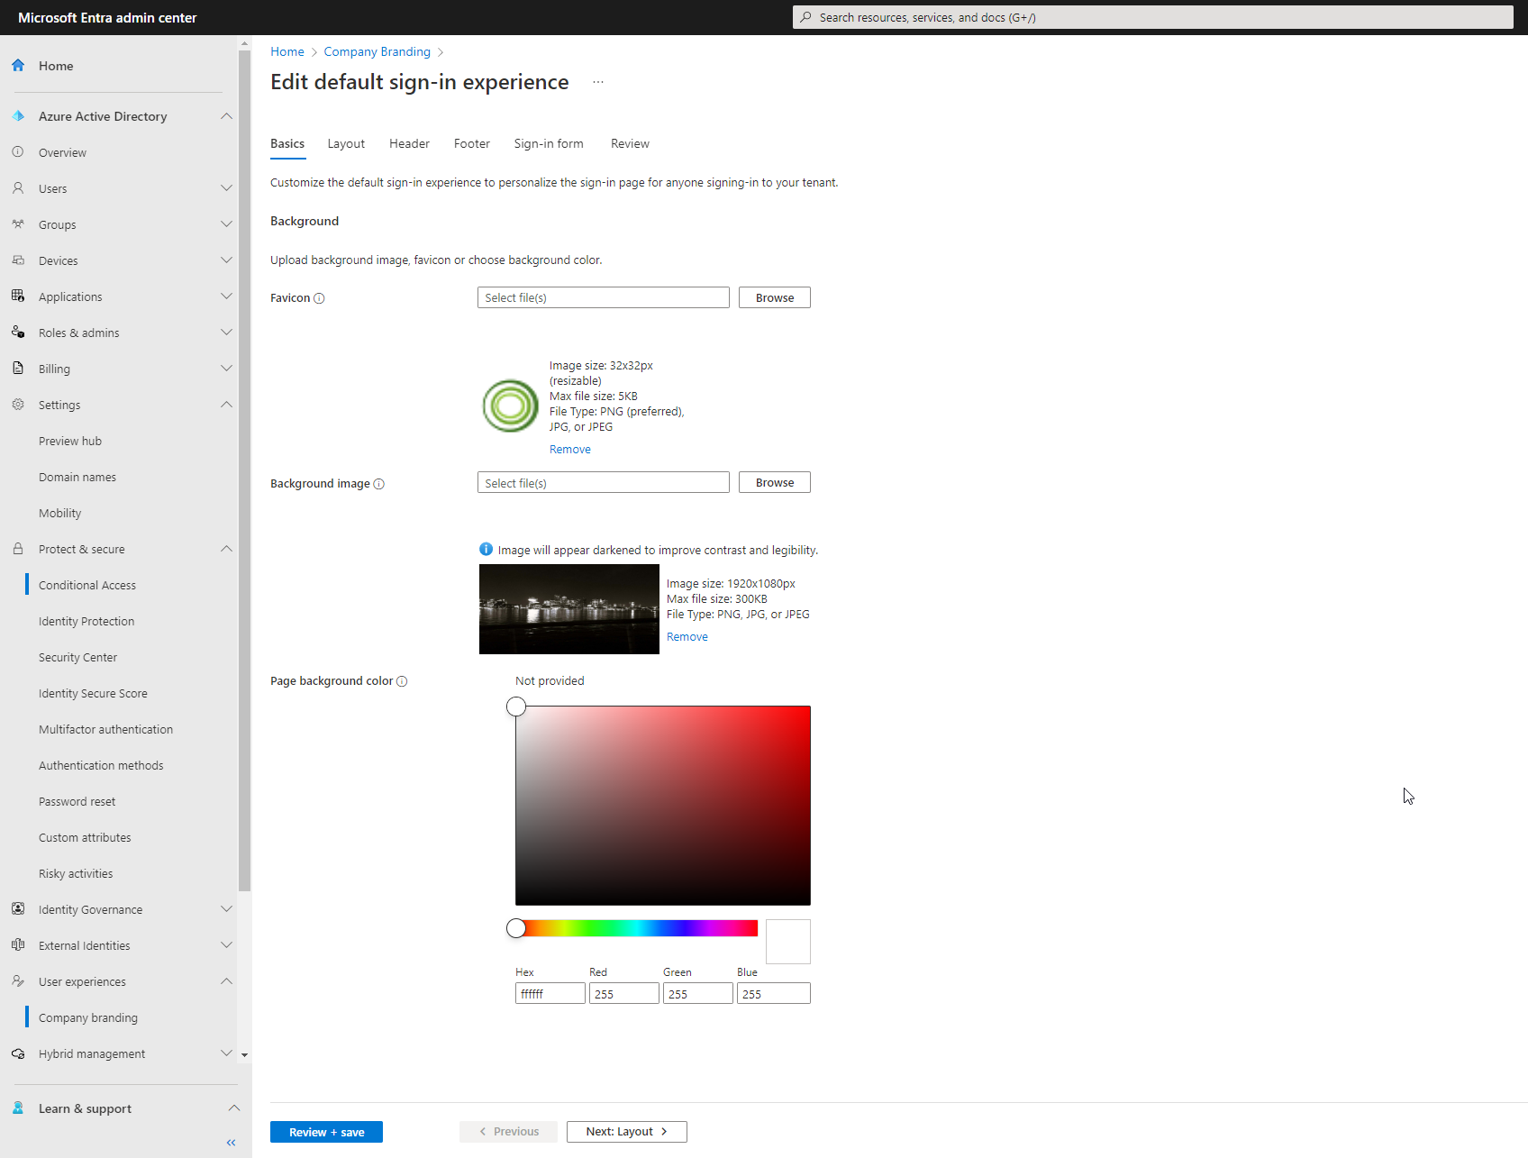Click the Learn & support icon
This screenshot has height=1158, width=1528.
[x=18, y=1108]
